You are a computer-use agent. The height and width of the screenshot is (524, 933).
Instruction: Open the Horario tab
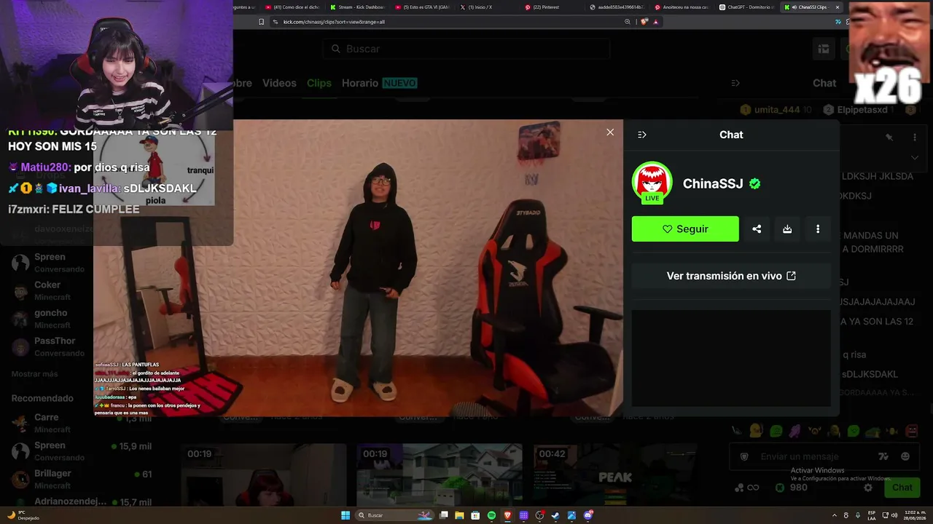click(360, 83)
